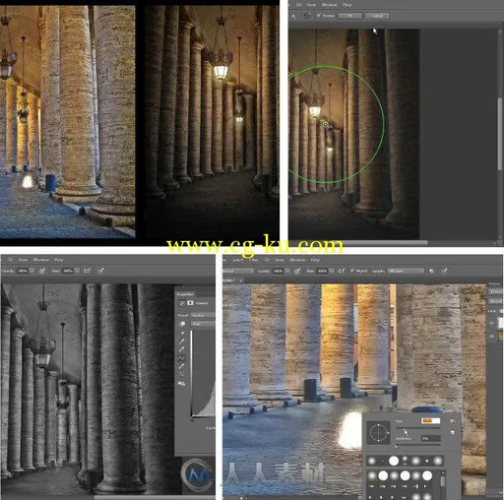
Task: Select last soft round brush in recent row
Action: pyautogui.click(x=438, y=461)
